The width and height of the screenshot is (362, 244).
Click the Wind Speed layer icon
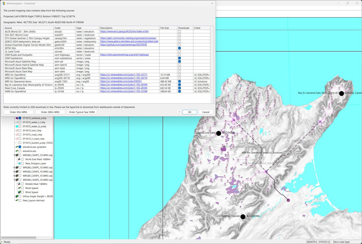[20, 188]
